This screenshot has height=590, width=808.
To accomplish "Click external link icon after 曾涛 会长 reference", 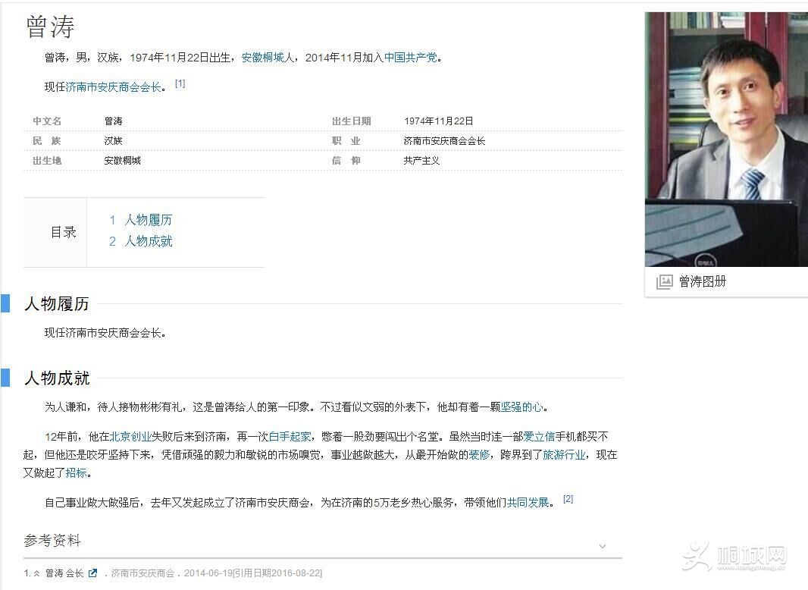I will (93, 573).
